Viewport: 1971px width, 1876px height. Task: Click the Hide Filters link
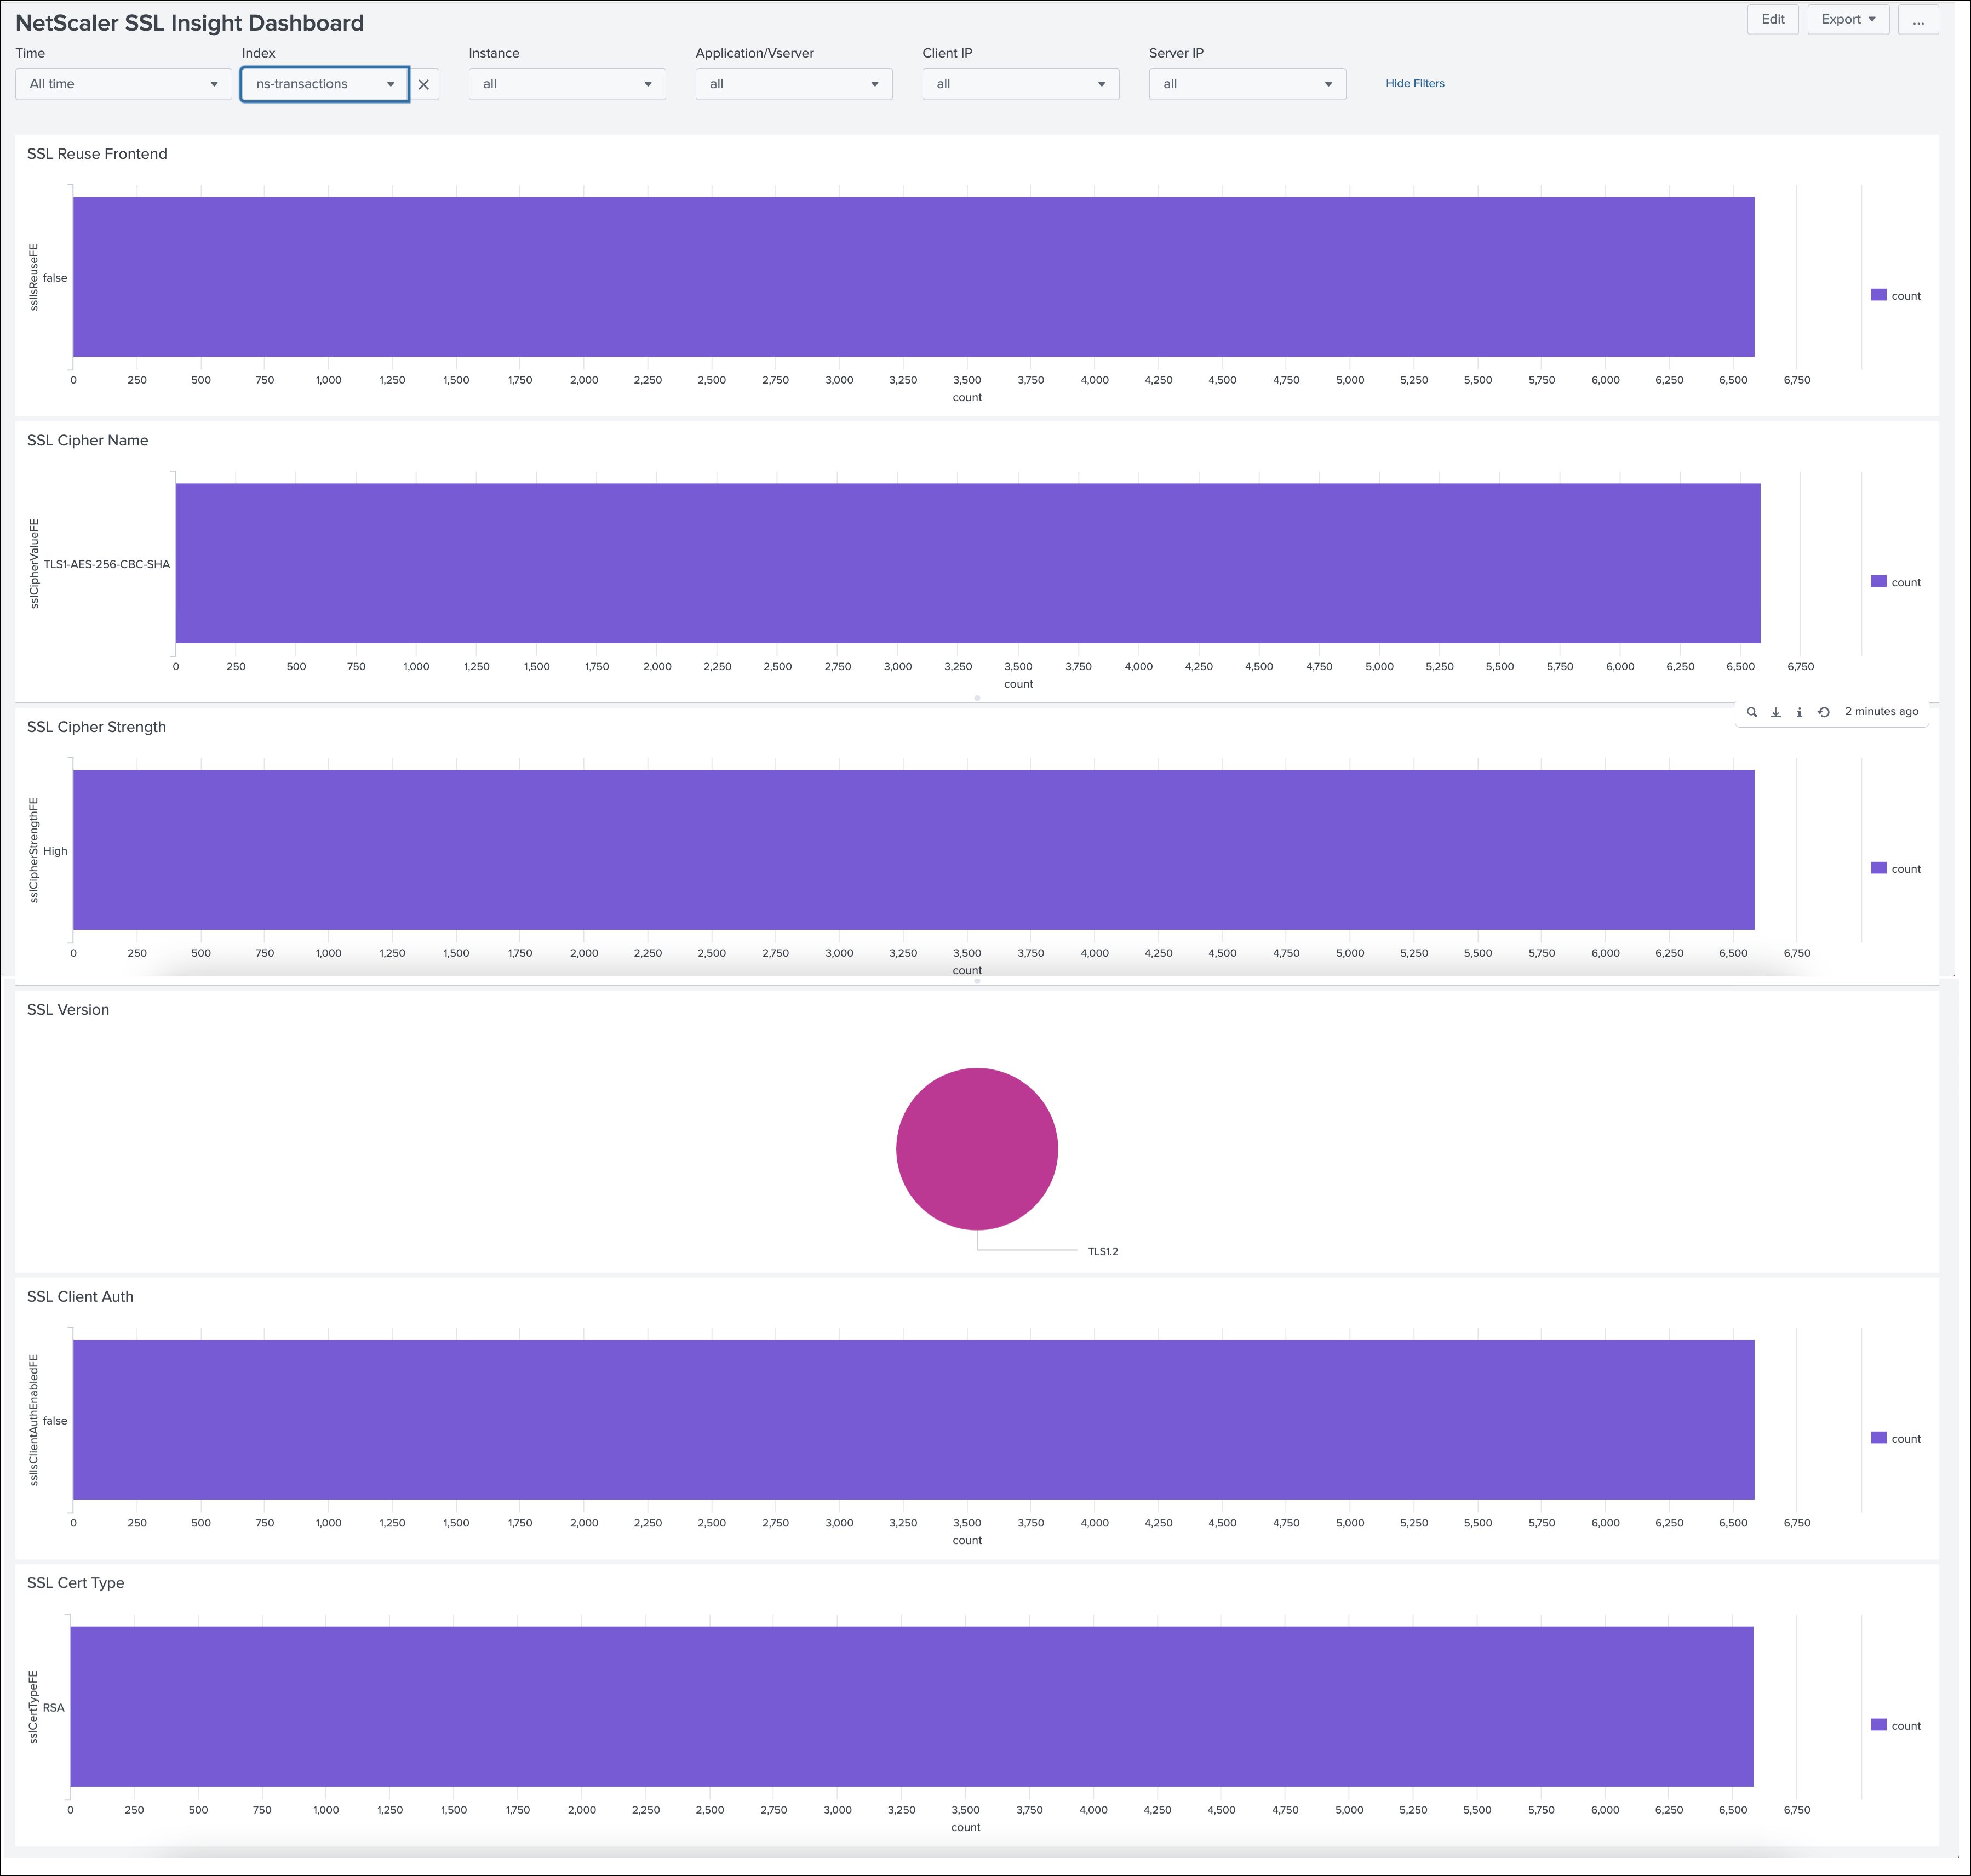pos(1414,84)
